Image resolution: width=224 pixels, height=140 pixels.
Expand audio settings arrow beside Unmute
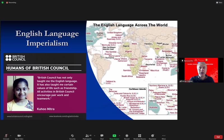click(11, 136)
